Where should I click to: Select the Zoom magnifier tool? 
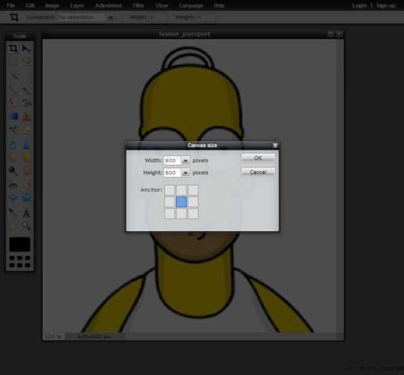[x=26, y=226]
